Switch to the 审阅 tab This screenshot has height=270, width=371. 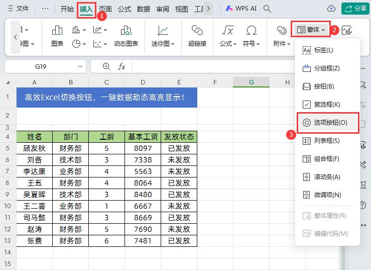(x=163, y=9)
